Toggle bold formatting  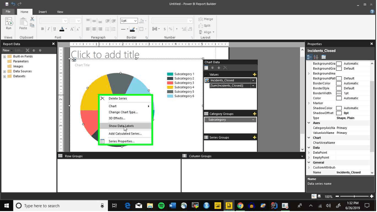tap(43, 29)
